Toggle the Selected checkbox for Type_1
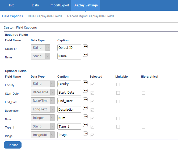This screenshot has height=152, width=178. 92,127
